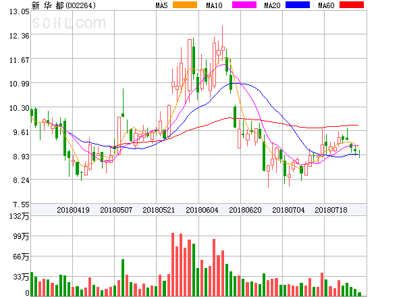Click the blue MA20 legend swatch
The image size is (405, 297).
tap(298, 5)
